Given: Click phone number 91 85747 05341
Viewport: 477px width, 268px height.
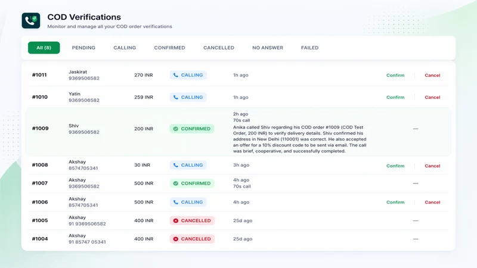Looking at the screenshot, I should pos(87,242).
